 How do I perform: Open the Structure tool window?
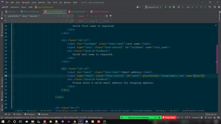point(2,82)
